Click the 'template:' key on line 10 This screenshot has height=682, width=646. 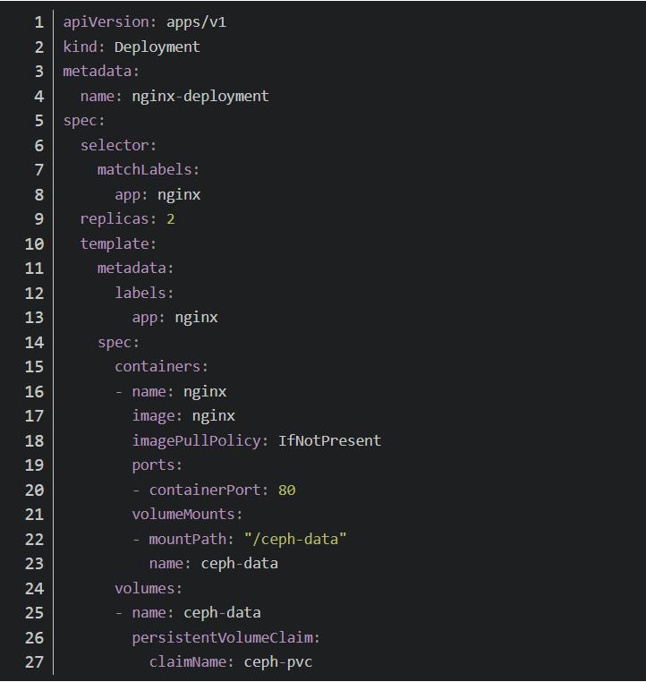[x=118, y=243]
